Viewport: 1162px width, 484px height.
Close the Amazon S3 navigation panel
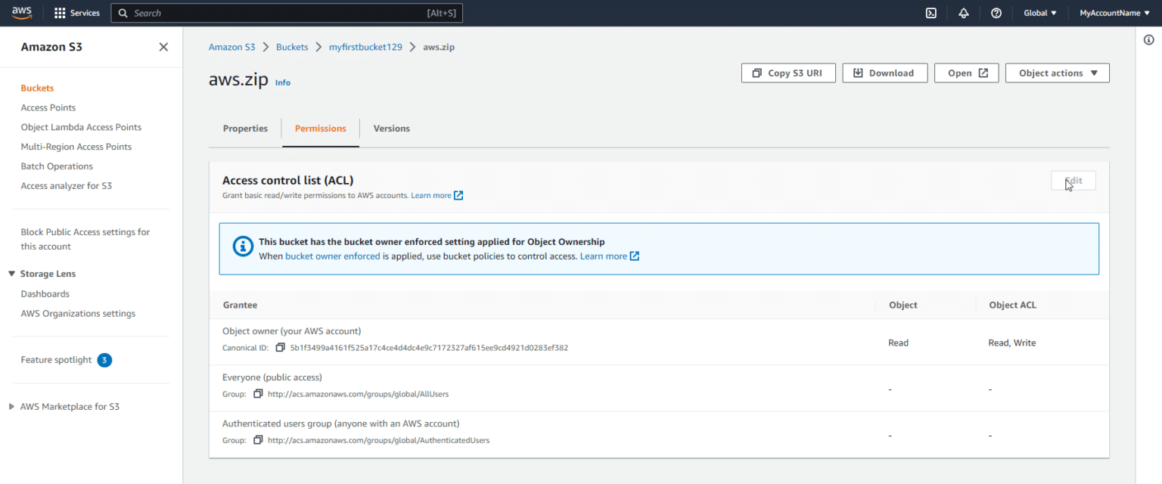click(163, 47)
